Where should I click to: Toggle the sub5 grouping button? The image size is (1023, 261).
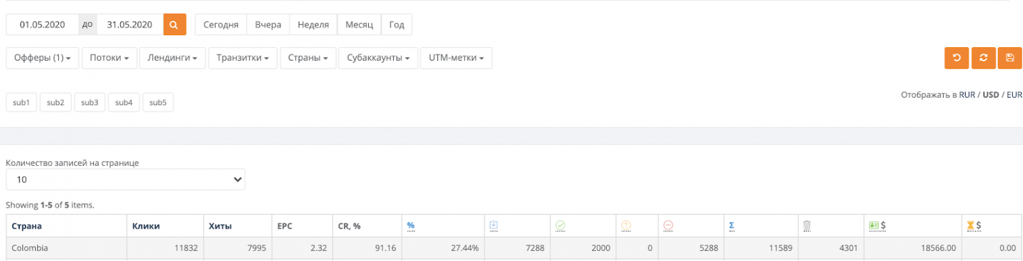pyautogui.click(x=158, y=103)
